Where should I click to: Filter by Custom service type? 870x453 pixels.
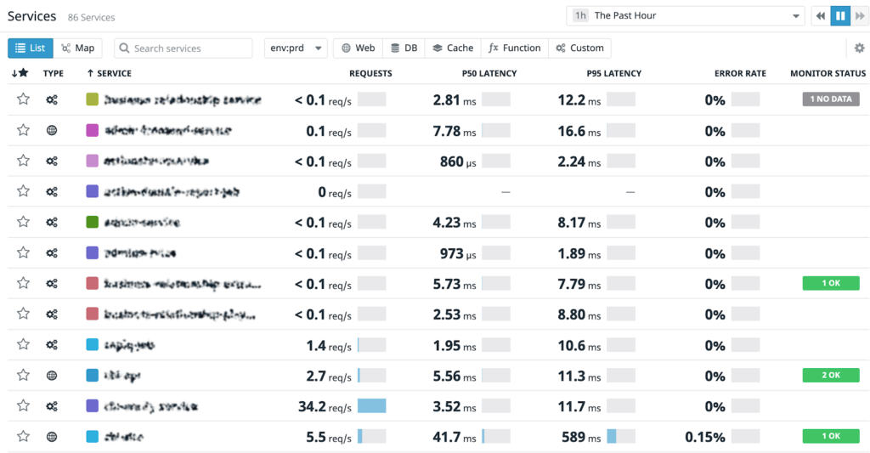[x=579, y=48]
